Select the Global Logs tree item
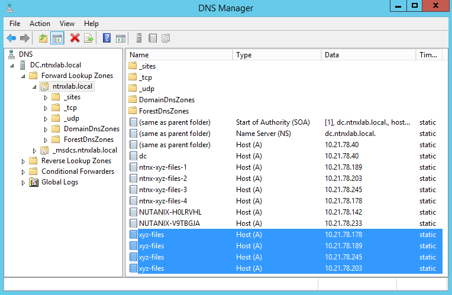 (60, 182)
